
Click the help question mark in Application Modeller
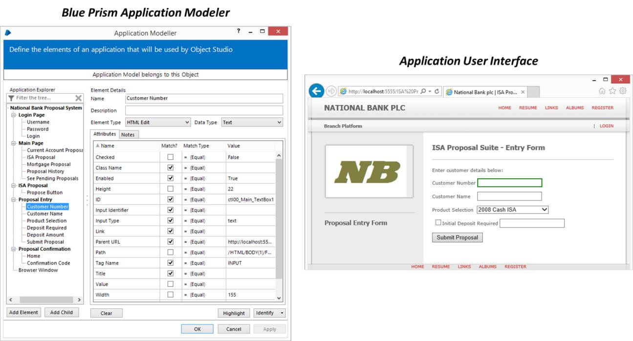[239, 31]
